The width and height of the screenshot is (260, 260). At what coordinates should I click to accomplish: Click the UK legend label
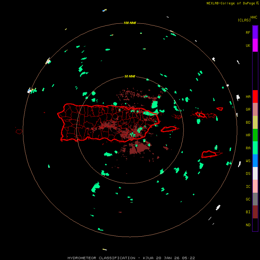point(248,45)
